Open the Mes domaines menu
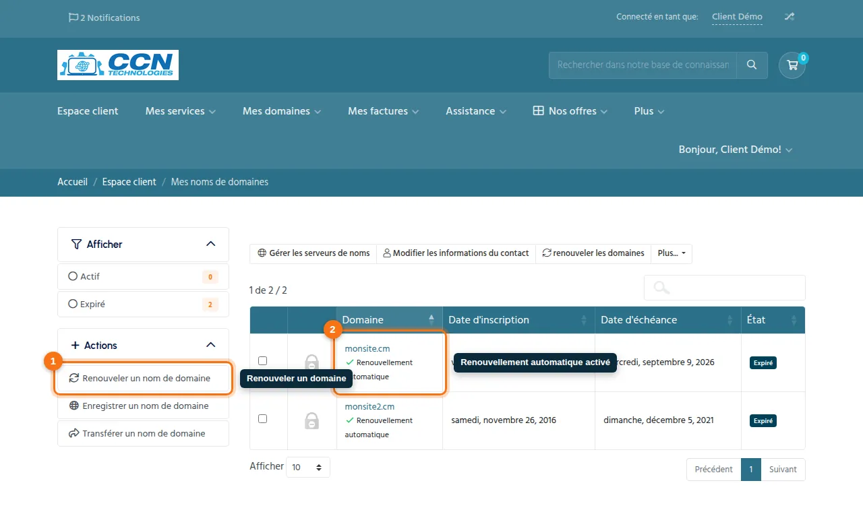Image resolution: width=863 pixels, height=512 pixels. [x=282, y=111]
